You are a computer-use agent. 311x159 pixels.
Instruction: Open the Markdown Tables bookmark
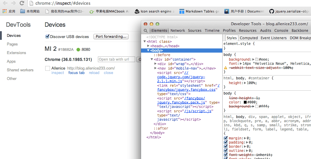199,11
